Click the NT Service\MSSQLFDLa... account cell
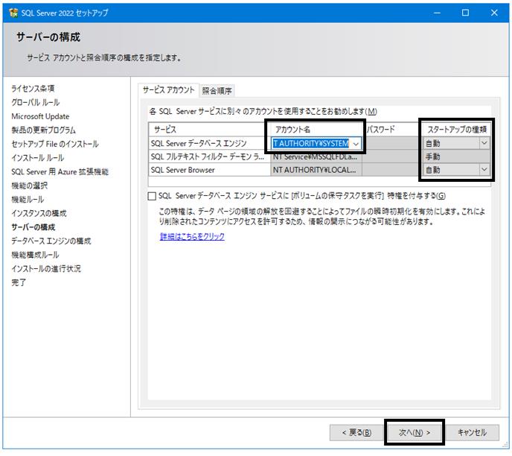 point(316,156)
